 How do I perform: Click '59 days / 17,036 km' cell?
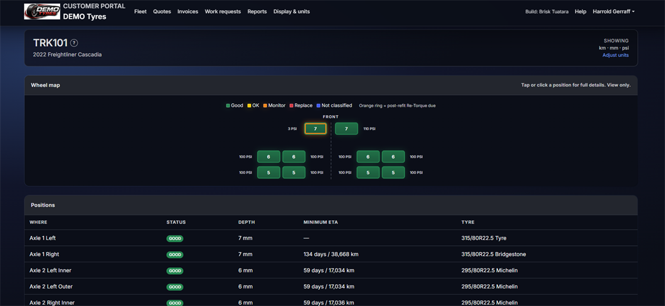pyautogui.click(x=328, y=303)
